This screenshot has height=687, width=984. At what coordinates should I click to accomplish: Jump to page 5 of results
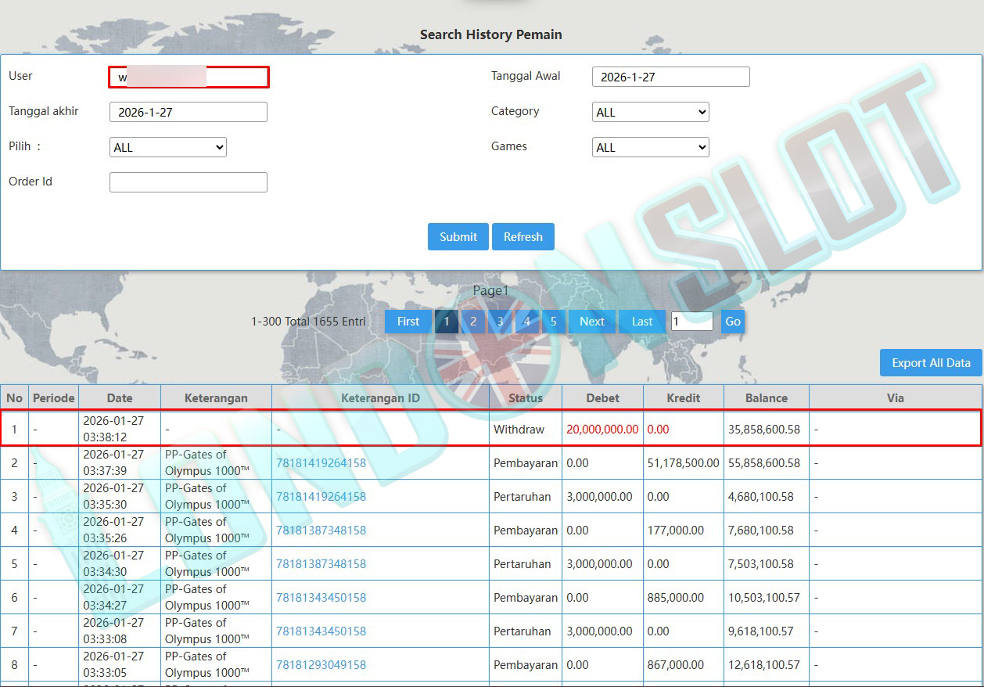coord(553,322)
